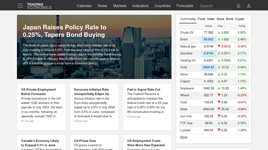Click the %Chg column header
This screenshot has height=150, width=268.
pos(242,26)
